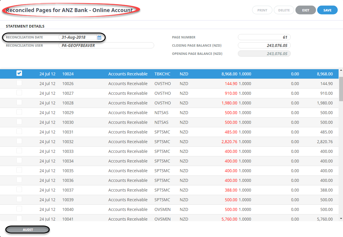Check the box in row 10034
This screenshot has height=237, width=343.
[19, 160]
